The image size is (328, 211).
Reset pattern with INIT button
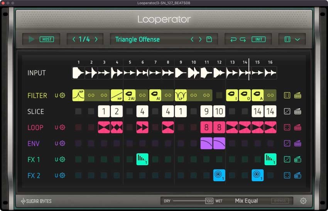click(x=259, y=39)
